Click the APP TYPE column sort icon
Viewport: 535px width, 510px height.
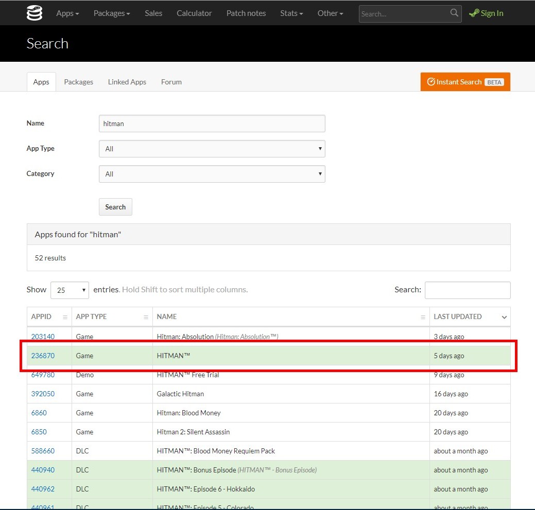click(146, 317)
